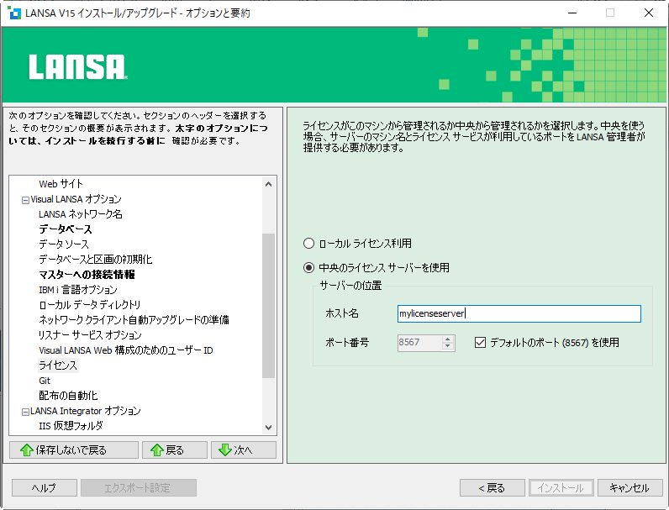Image resolution: width=669 pixels, height=510 pixels.
Task: Select 中央のライセンス サーバーを使用 radio button
Action: (x=308, y=268)
